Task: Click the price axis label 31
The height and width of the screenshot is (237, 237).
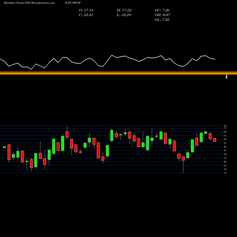Action: click(x=225, y=158)
